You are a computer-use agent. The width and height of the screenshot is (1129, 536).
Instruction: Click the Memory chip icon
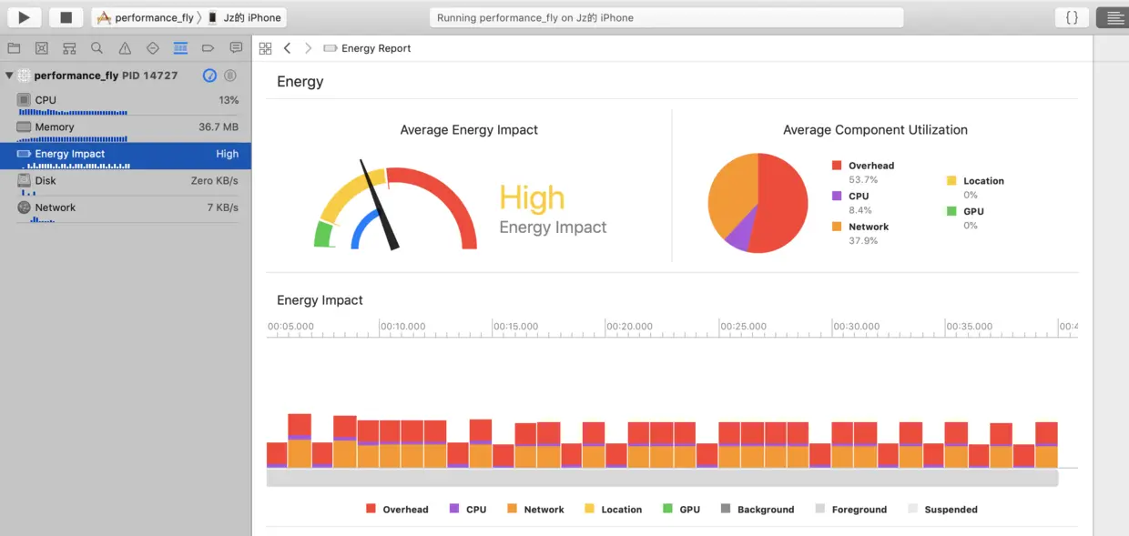(24, 126)
